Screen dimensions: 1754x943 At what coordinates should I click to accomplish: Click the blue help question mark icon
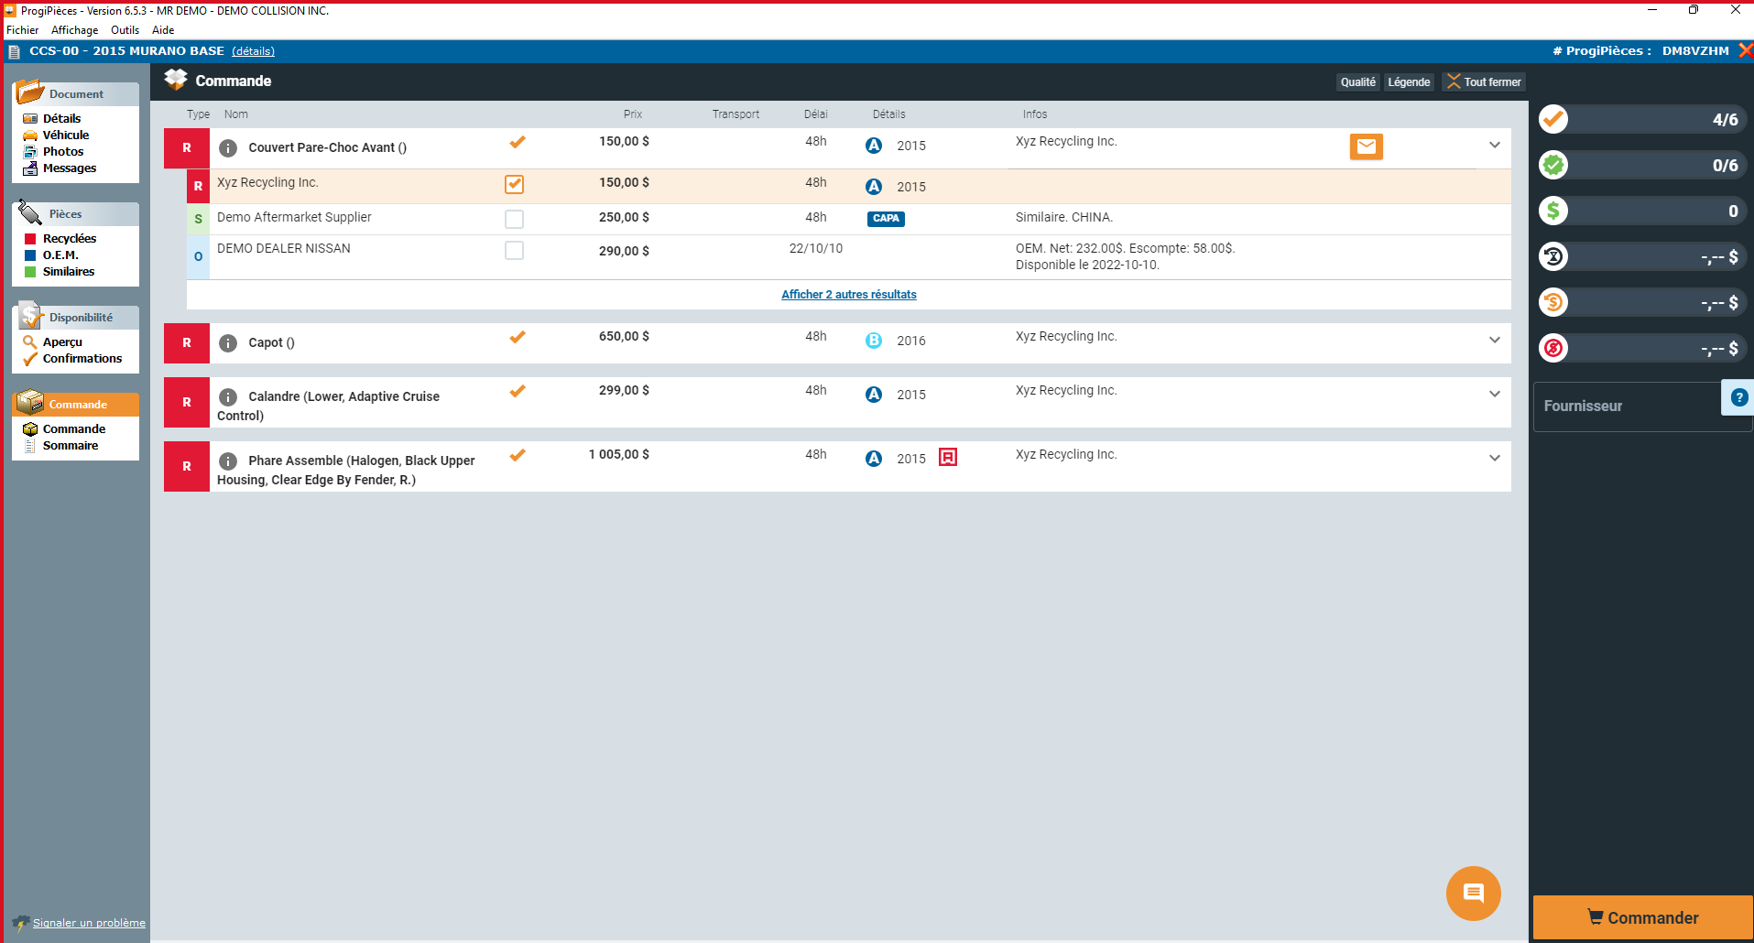click(1738, 397)
